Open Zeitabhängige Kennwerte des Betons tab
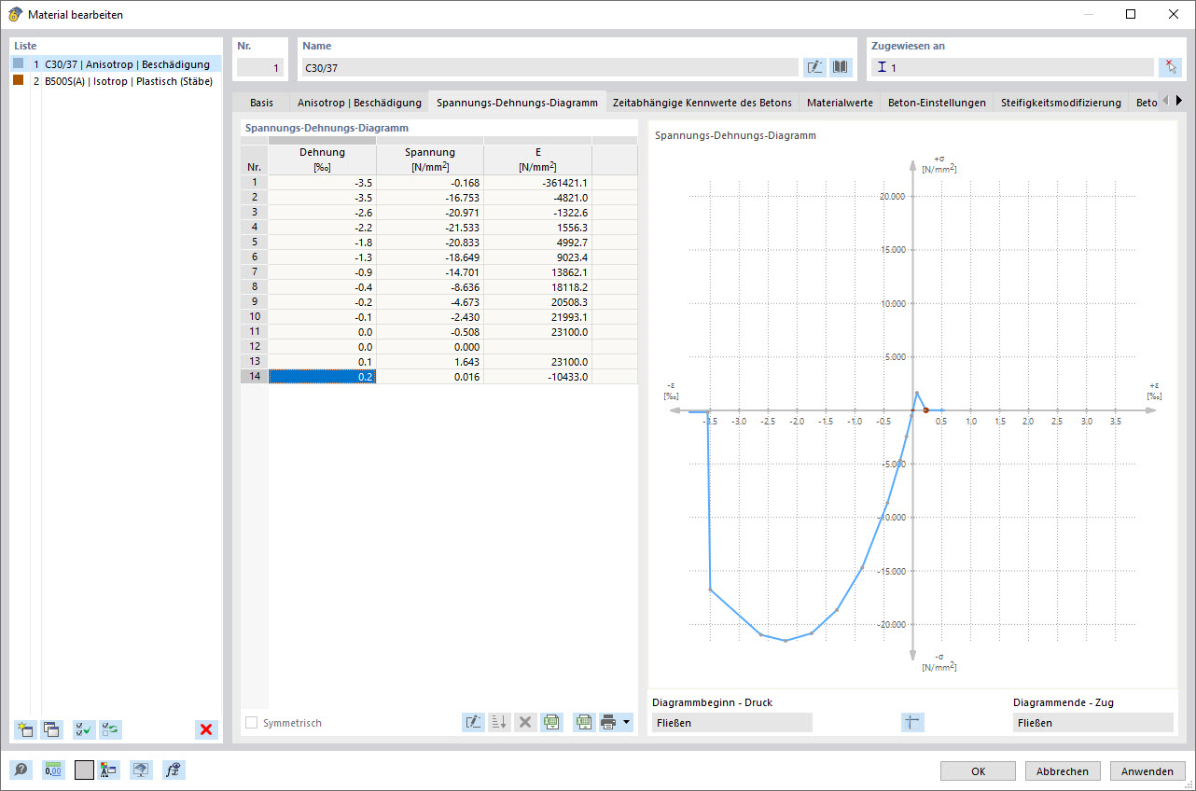This screenshot has height=791, width=1196. (702, 103)
